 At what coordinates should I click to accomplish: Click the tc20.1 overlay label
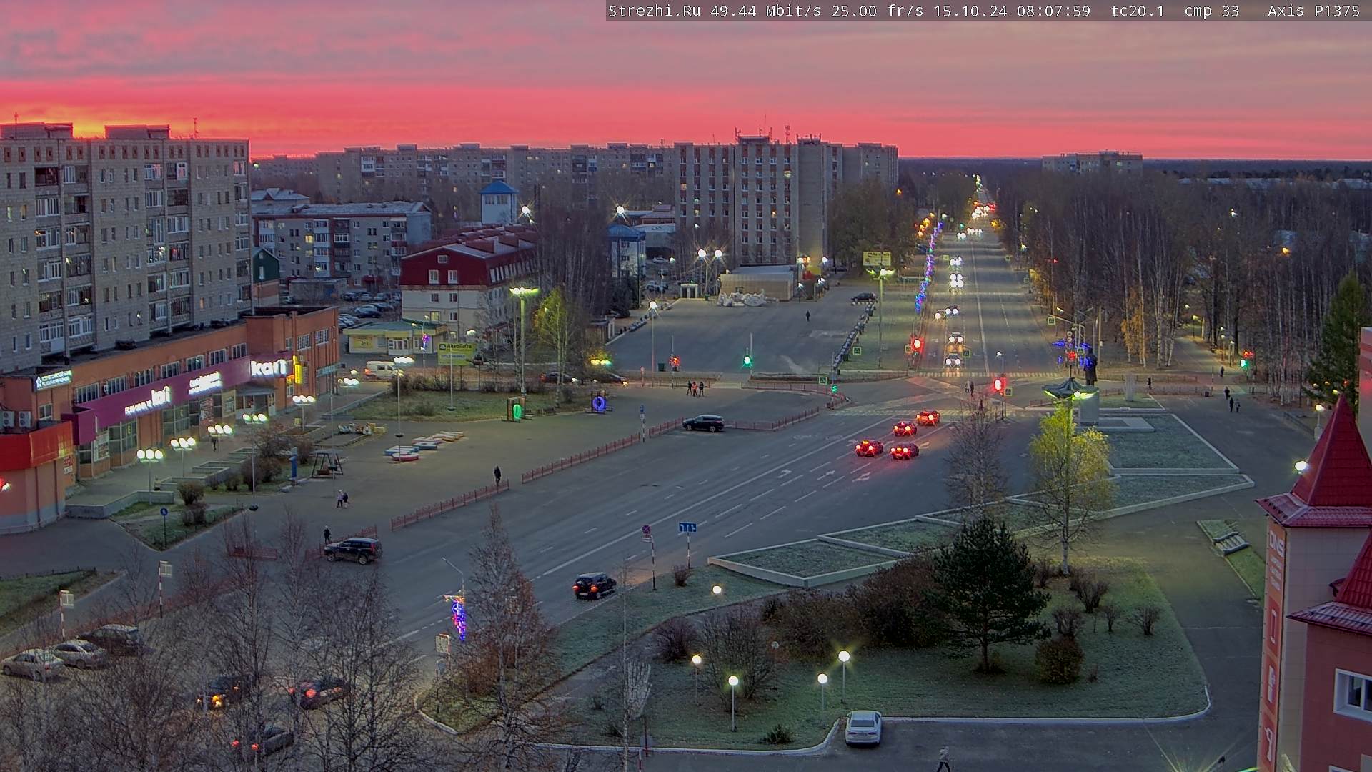[1138, 11]
